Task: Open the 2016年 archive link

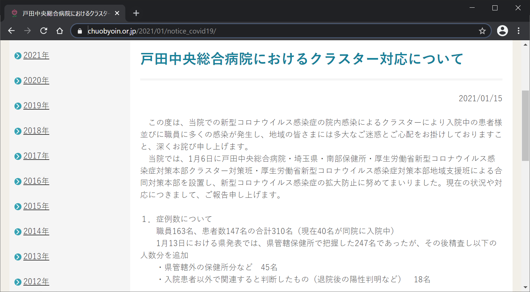Action: click(x=36, y=181)
